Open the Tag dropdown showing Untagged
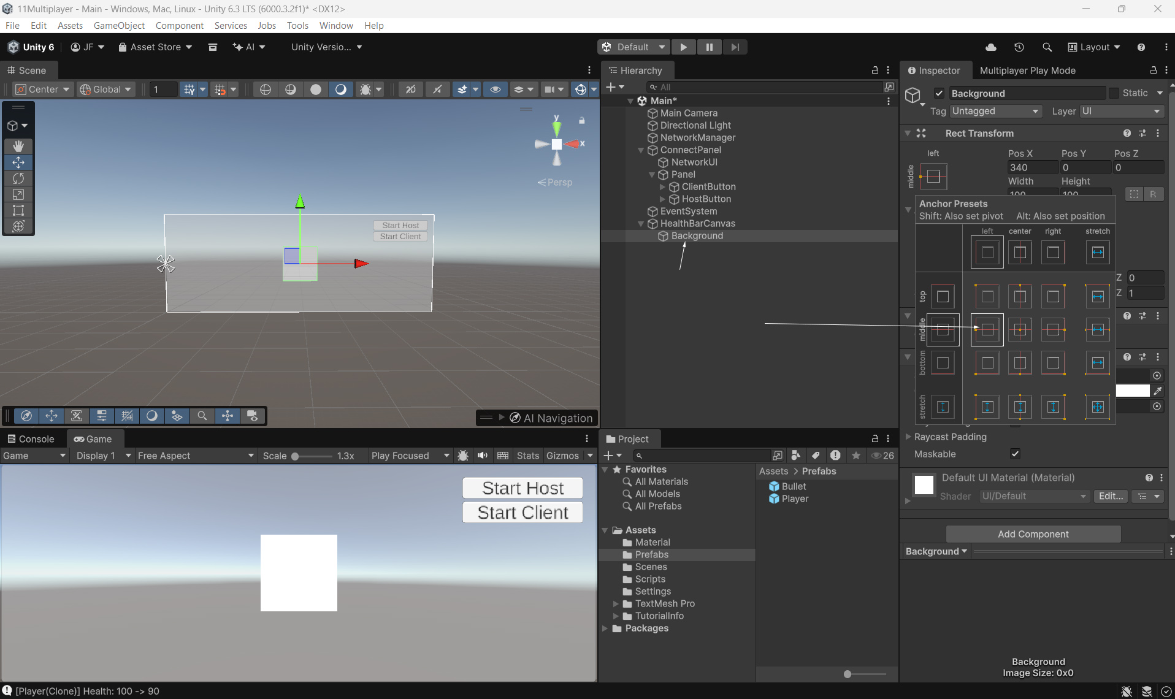Image resolution: width=1175 pixels, height=699 pixels. coord(995,111)
